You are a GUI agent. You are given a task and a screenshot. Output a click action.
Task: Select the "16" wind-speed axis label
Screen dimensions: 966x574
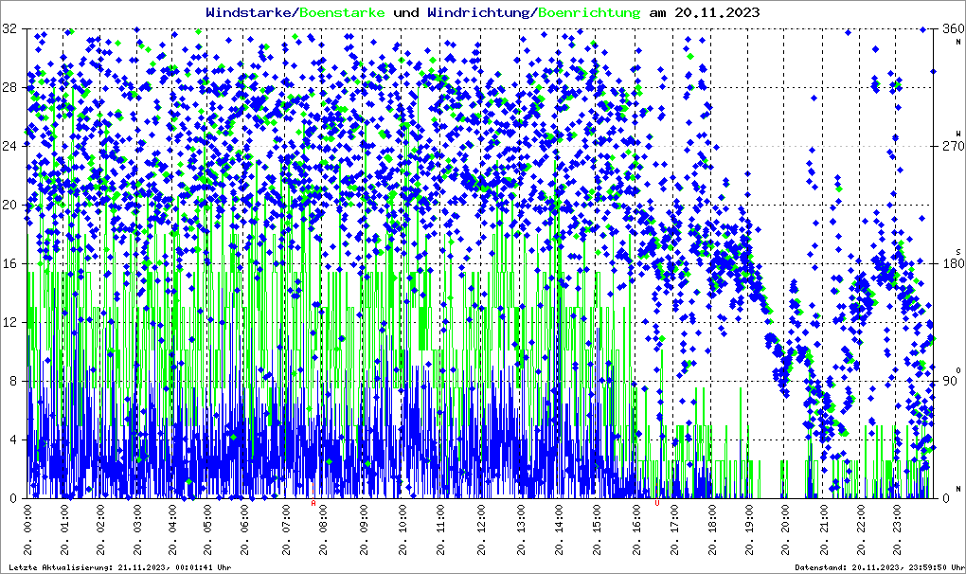(9, 263)
